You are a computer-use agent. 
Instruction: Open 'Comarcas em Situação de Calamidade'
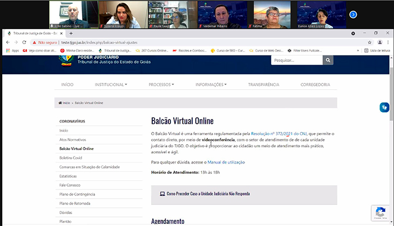tap(90, 167)
